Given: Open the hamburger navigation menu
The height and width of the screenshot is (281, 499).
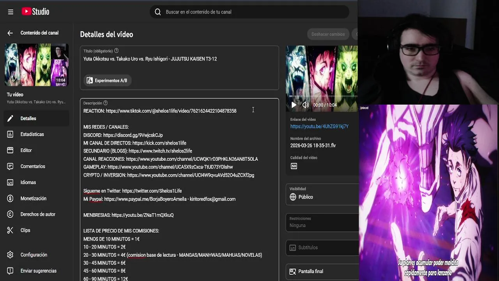Looking at the screenshot, I should point(11,12).
